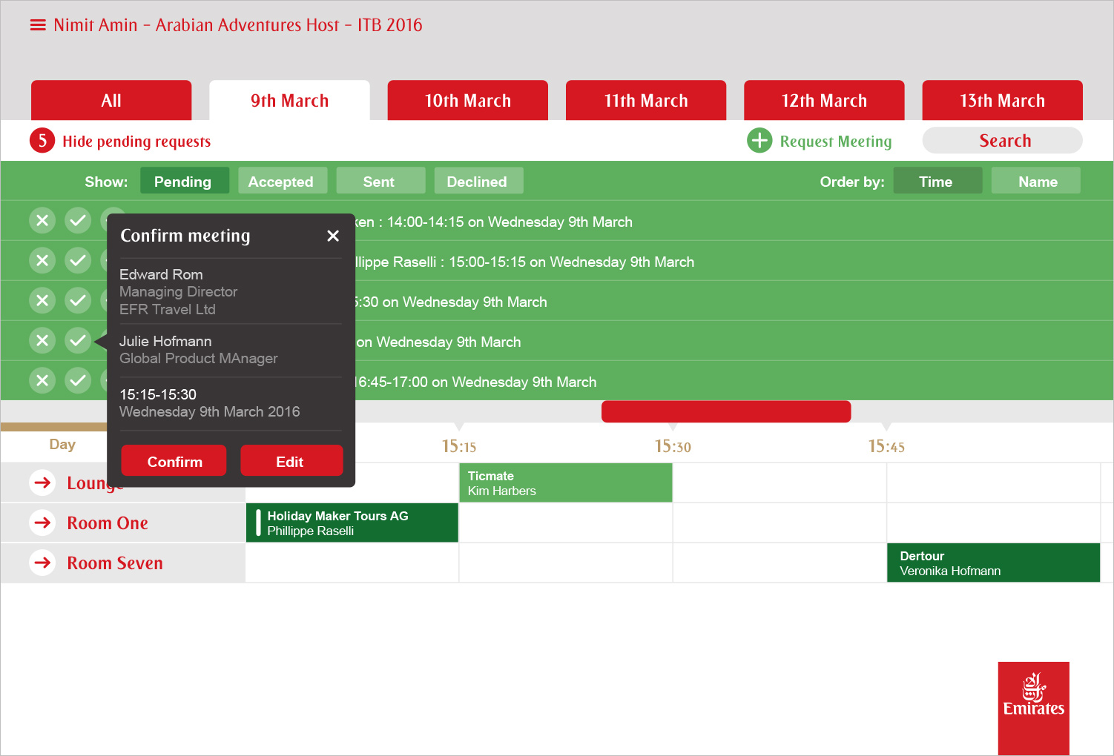Decline the first pending request with X
Viewport: 1114px width, 756px height.
tap(42, 220)
